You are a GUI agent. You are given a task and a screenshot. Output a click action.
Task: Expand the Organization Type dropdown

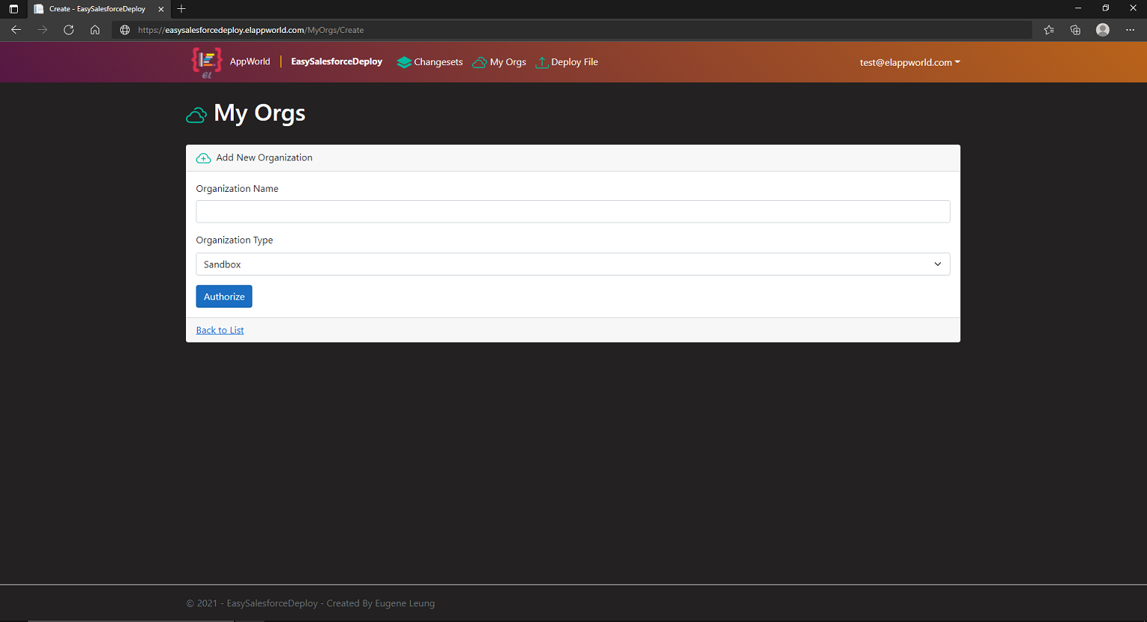tap(573, 264)
